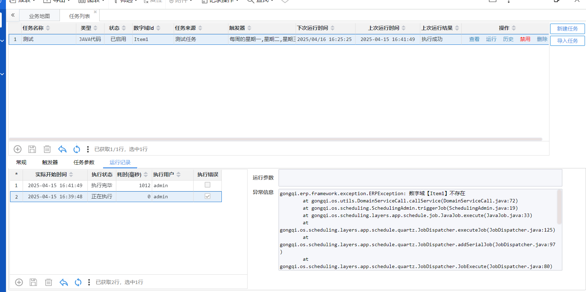Sort by the 操作 column arrows
This screenshot has width=586, height=292.
point(514,28)
